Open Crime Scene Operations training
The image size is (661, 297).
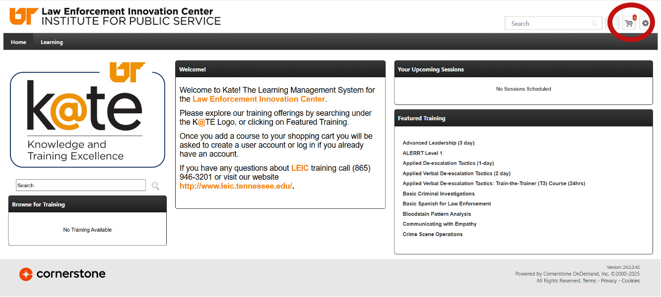point(433,234)
